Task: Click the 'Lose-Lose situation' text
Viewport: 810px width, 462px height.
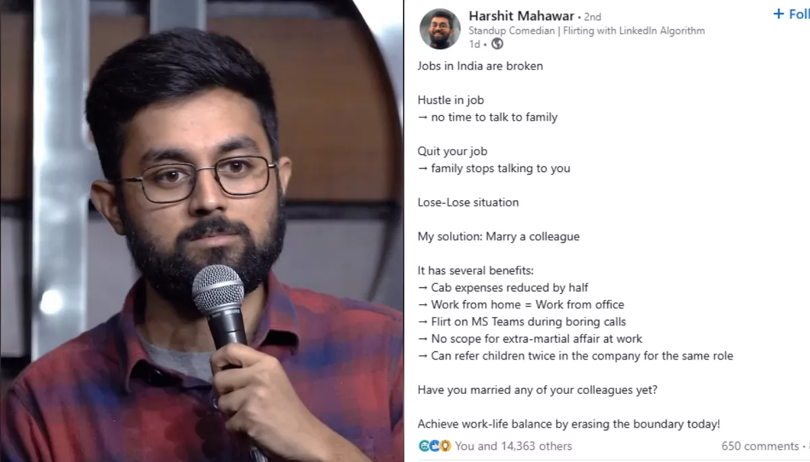Action: (x=468, y=202)
